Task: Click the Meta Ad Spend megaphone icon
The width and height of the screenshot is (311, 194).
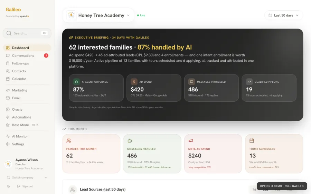Action: point(191,141)
